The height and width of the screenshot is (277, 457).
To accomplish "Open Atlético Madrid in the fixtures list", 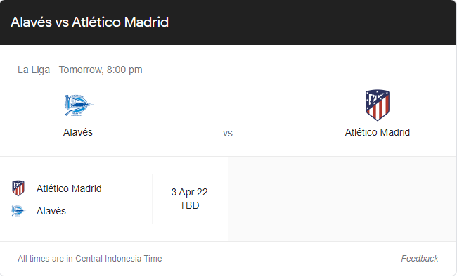I will click(69, 188).
